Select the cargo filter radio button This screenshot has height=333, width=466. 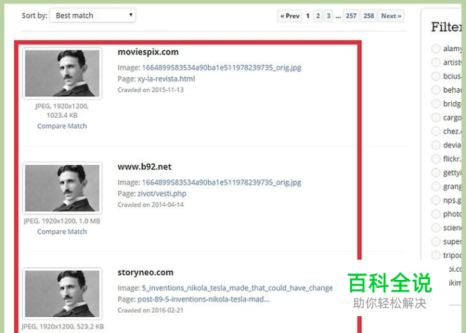tap(436, 118)
